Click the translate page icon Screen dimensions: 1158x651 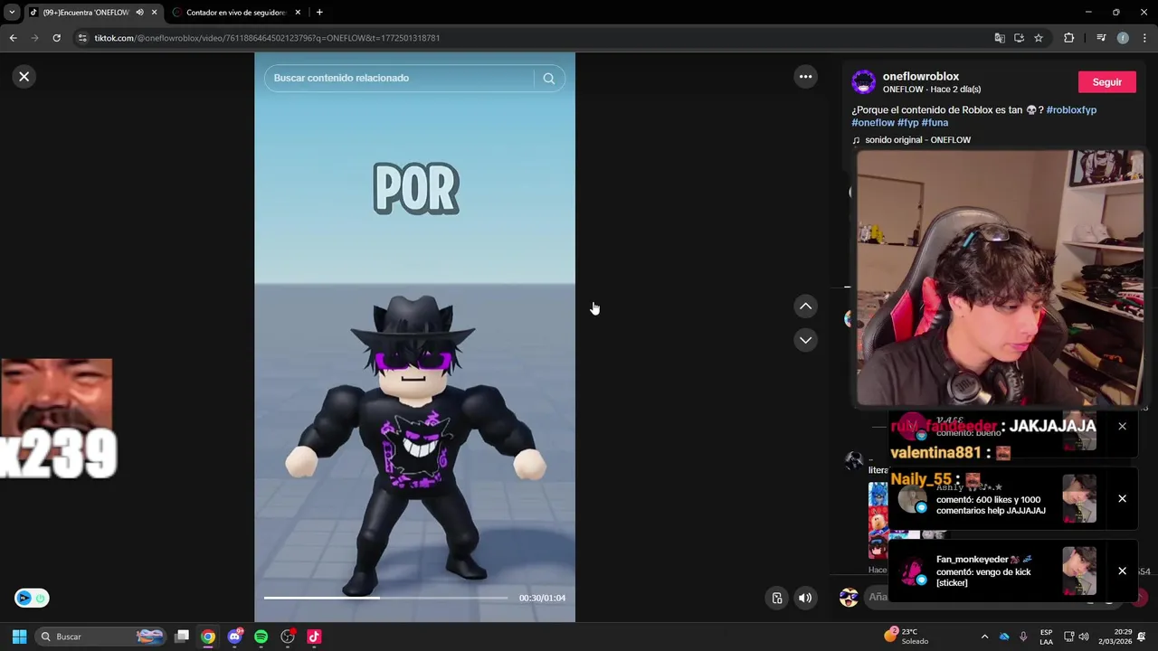[999, 38]
